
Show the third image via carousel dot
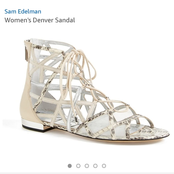coord(87,166)
